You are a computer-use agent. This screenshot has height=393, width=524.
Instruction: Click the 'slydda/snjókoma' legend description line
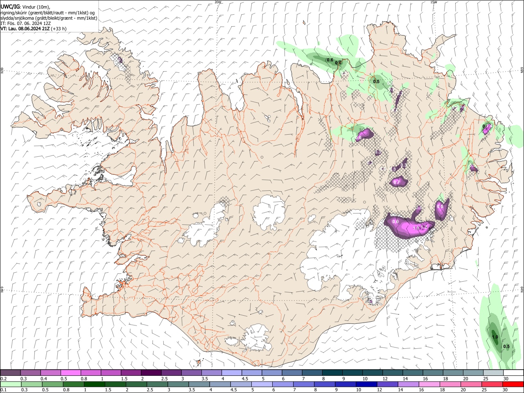tap(49, 18)
